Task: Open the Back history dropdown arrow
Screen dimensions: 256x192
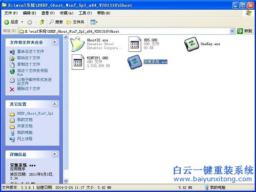Action: 22,22
